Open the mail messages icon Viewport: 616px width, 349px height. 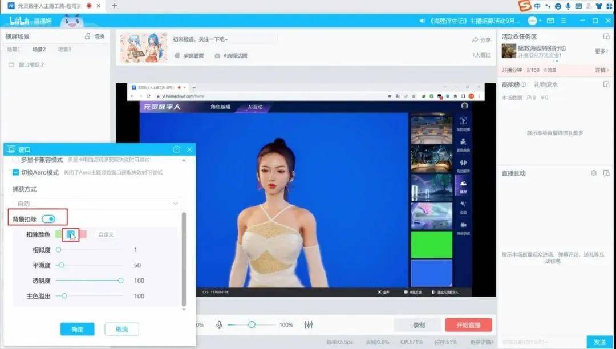[x=550, y=21]
